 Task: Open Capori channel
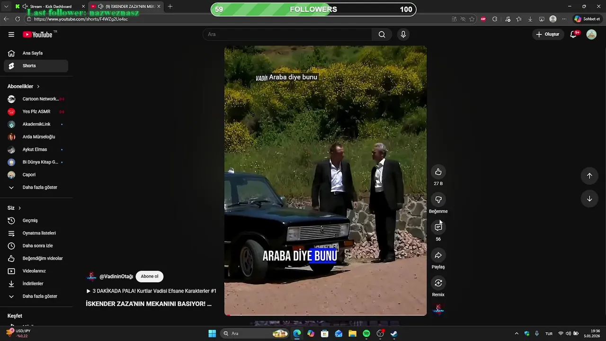(36, 175)
